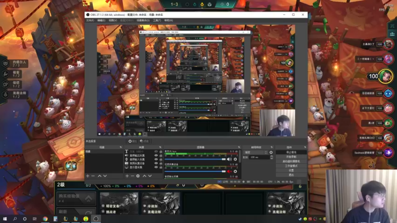This screenshot has width=397, height=223.
Task: Click the 停止推流 stop streaming button
Action: pyautogui.click(x=291, y=153)
